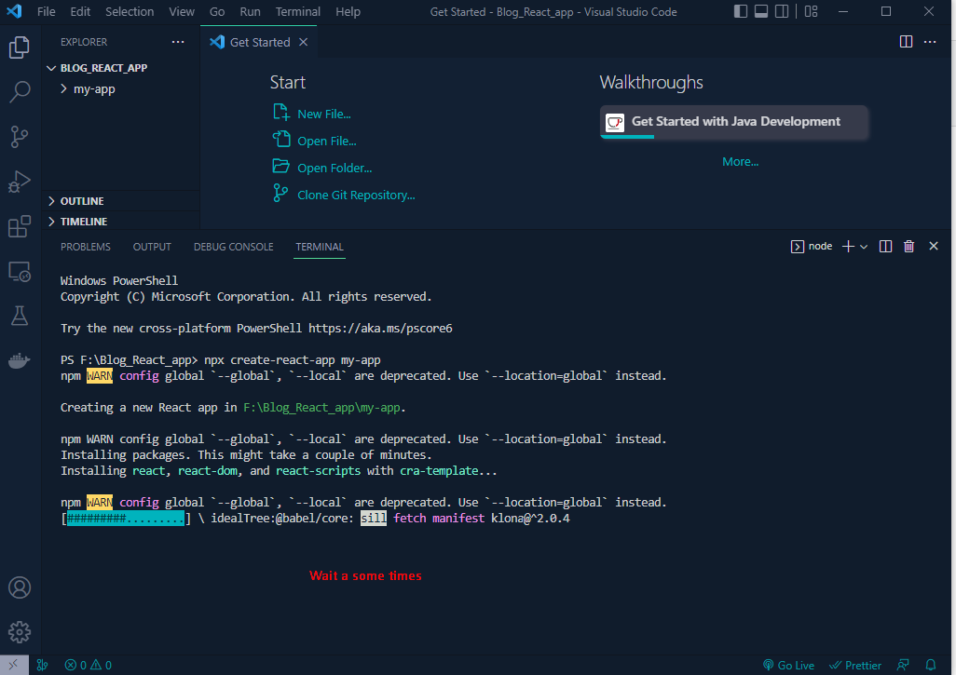
Task: Click the npm install progress bar
Action: pos(126,519)
